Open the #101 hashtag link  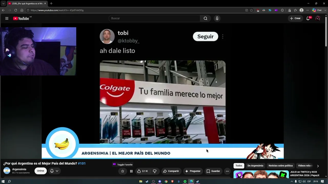pos(82,164)
